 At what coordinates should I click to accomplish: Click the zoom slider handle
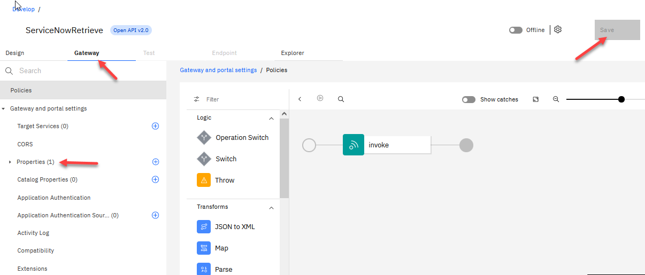[621, 99]
